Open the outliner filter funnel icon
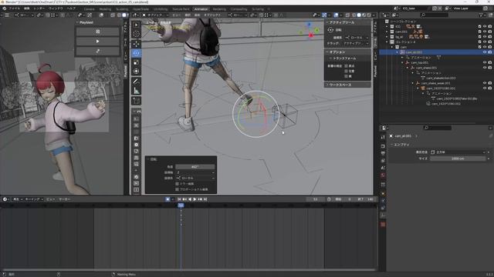Viewport: 494px width, 277px height. coord(481,15)
